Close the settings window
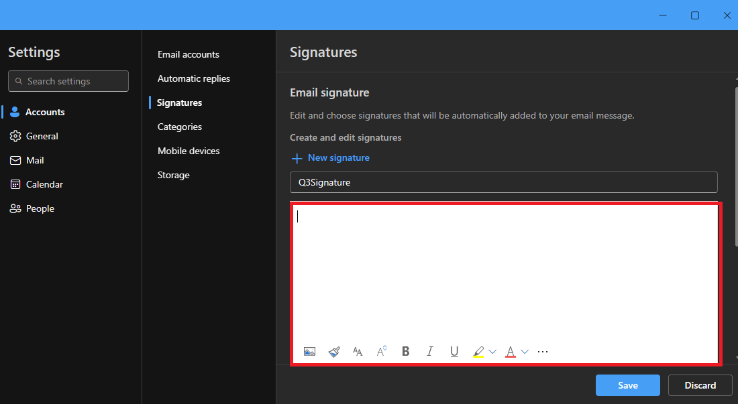 point(727,15)
